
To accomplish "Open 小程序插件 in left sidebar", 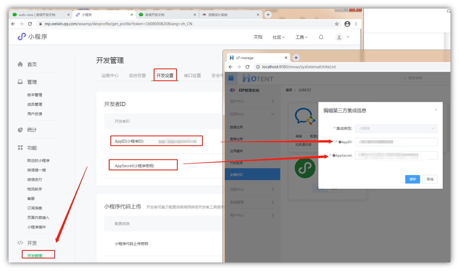I will [37, 227].
